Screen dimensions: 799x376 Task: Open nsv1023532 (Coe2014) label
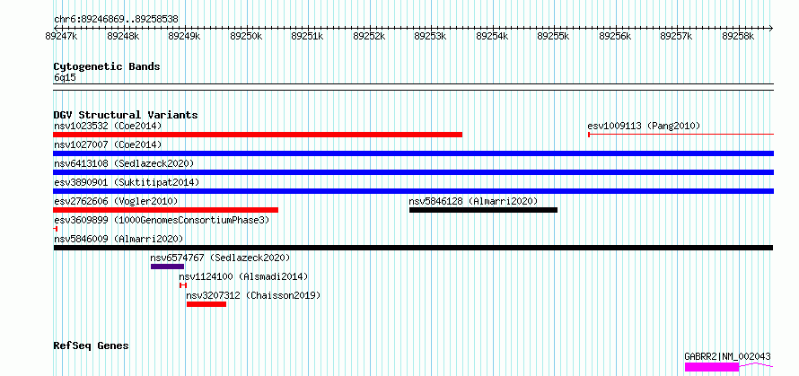tap(108, 126)
